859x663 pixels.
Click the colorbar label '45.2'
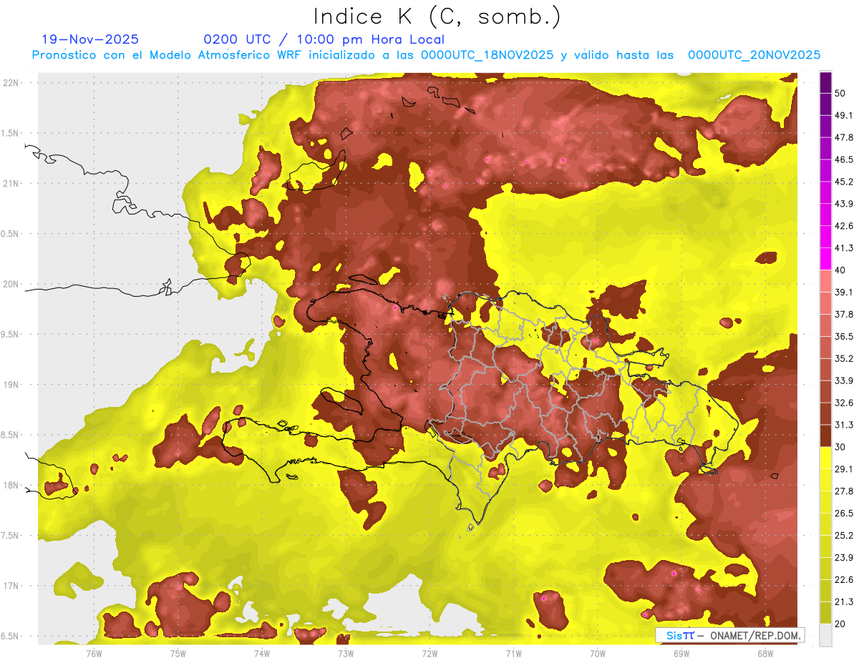[843, 182]
